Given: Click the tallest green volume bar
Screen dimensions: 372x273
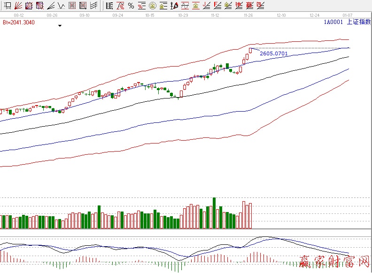Looking at the screenshot, I should 214,213.
